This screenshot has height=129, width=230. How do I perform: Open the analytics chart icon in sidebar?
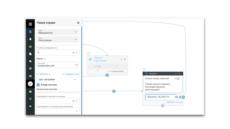[x=30, y=47]
